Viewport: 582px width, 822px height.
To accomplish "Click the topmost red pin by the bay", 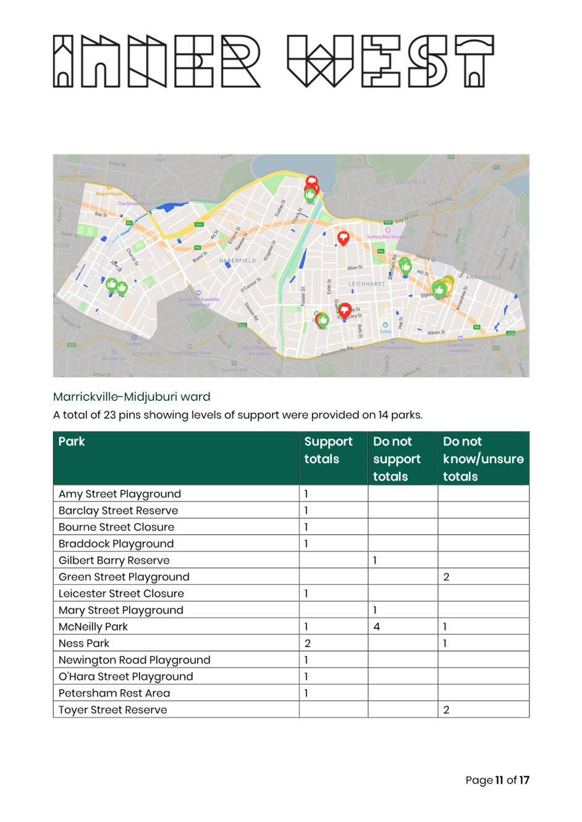I will tap(312, 182).
